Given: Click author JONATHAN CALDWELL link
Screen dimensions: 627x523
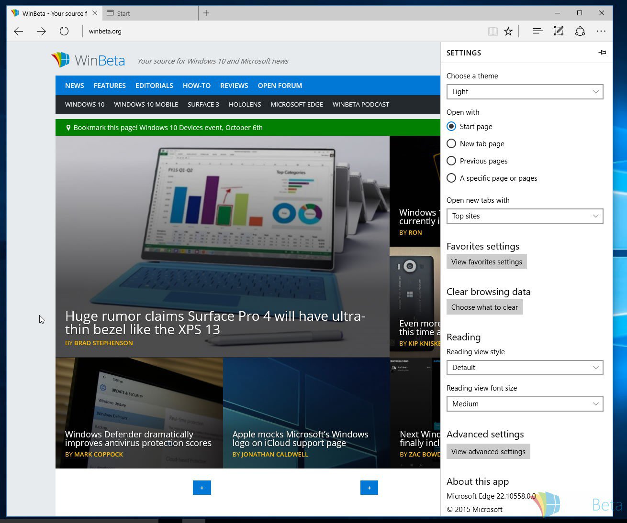Looking at the screenshot, I should click(275, 455).
